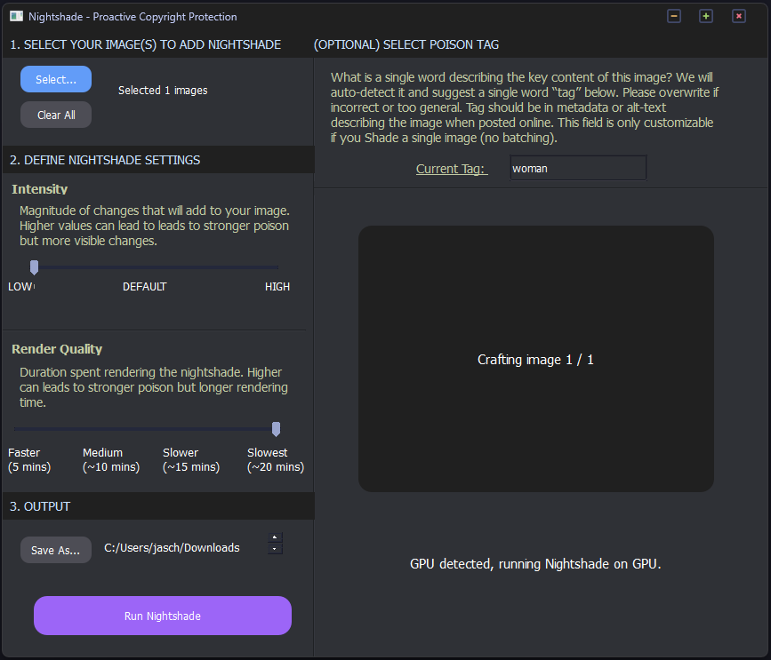Click the Render Quality heading
The height and width of the screenshot is (660, 771).
click(x=57, y=349)
